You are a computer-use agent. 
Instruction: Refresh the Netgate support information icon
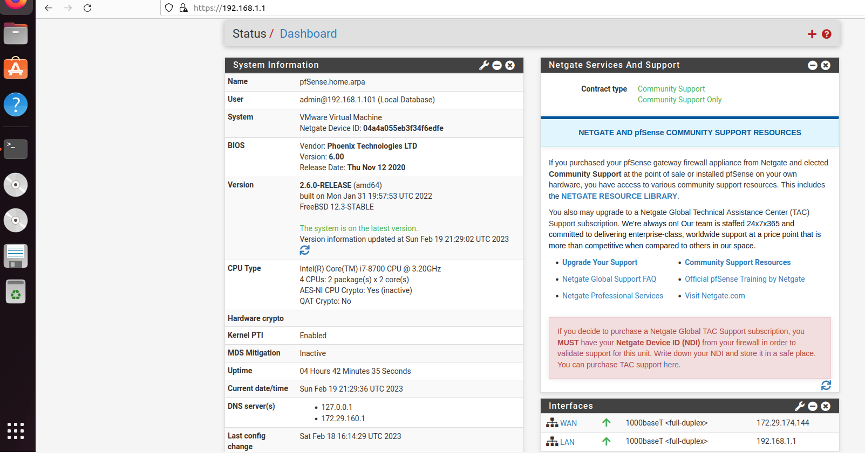[x=826, y=386]
